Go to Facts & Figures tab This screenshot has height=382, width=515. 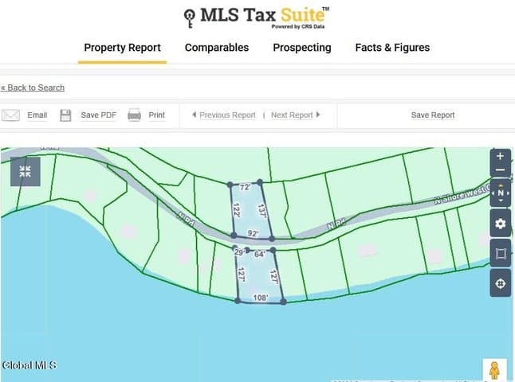[392, 48]
